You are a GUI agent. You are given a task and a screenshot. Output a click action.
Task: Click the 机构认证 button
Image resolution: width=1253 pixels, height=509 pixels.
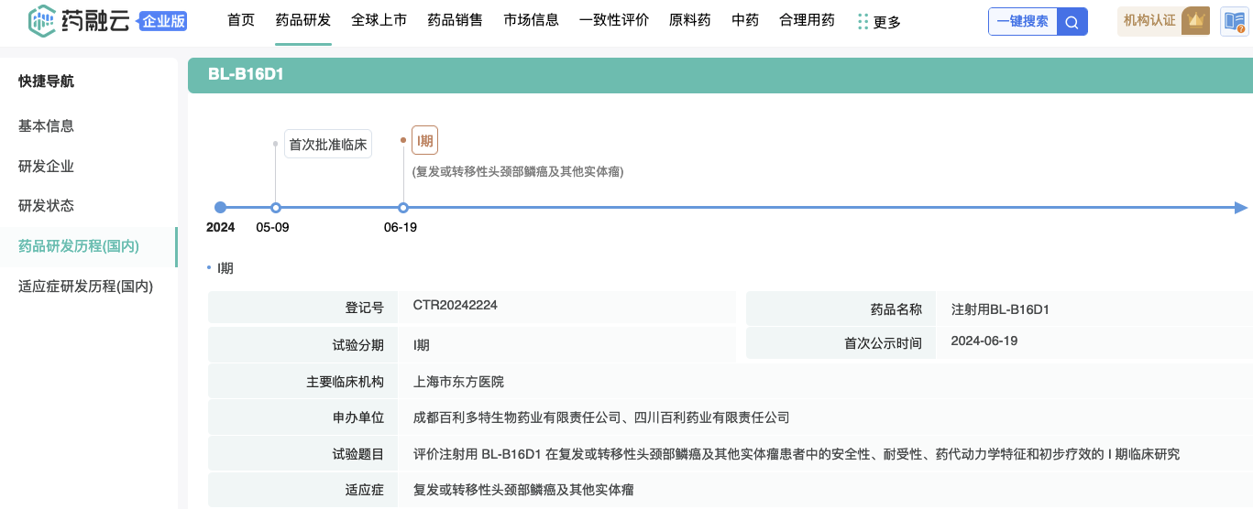pos(1149,21)
